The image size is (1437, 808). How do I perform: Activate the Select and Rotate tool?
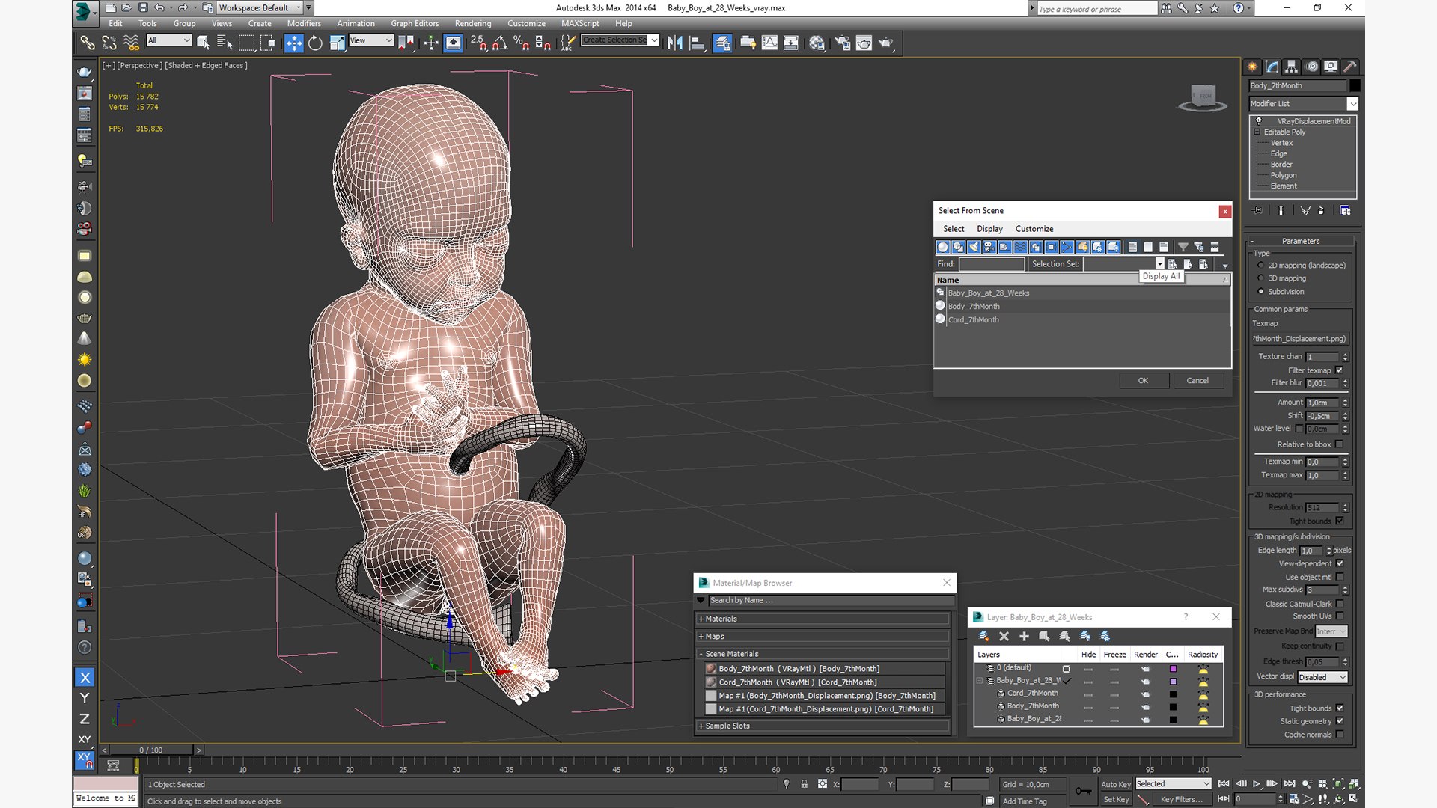coord(315,43)
